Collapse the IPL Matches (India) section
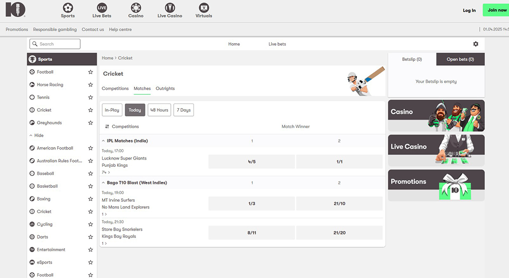509x278 pixels. click(103, 141)
